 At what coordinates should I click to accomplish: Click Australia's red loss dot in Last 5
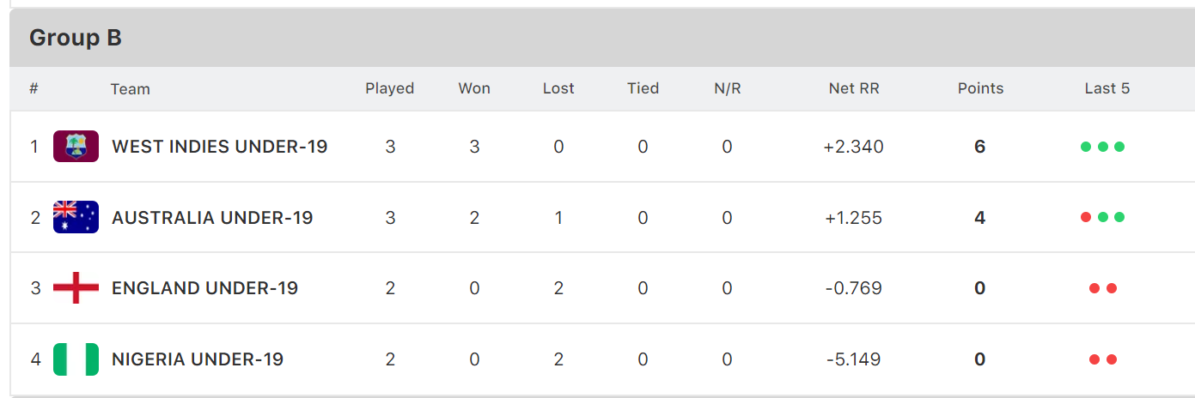(x=1086, y=217)
